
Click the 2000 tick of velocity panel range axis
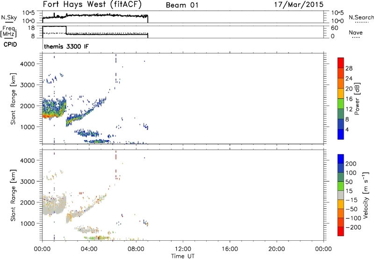coord(28,202)
